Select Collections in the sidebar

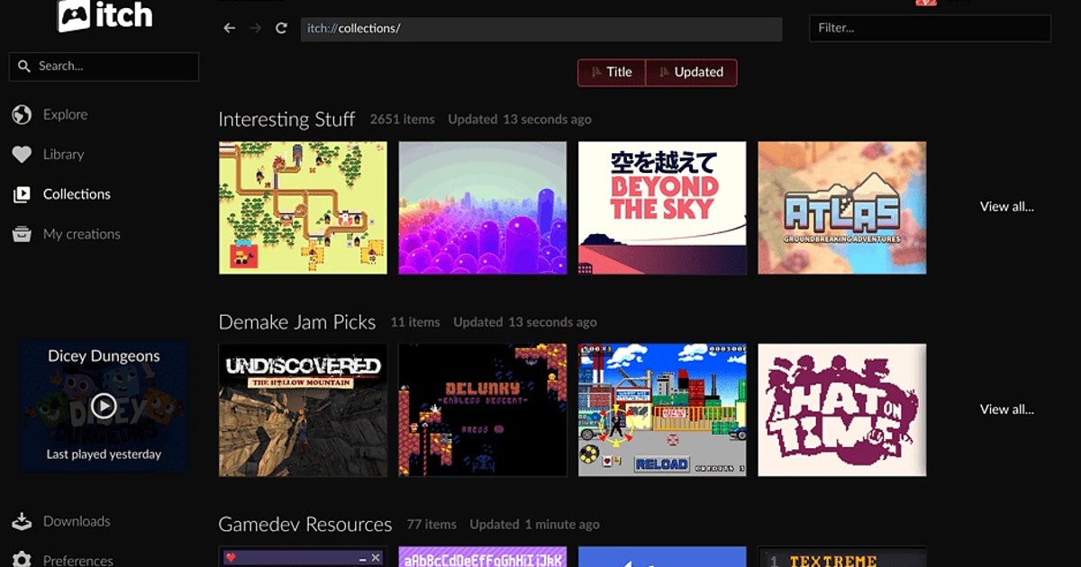77,194
